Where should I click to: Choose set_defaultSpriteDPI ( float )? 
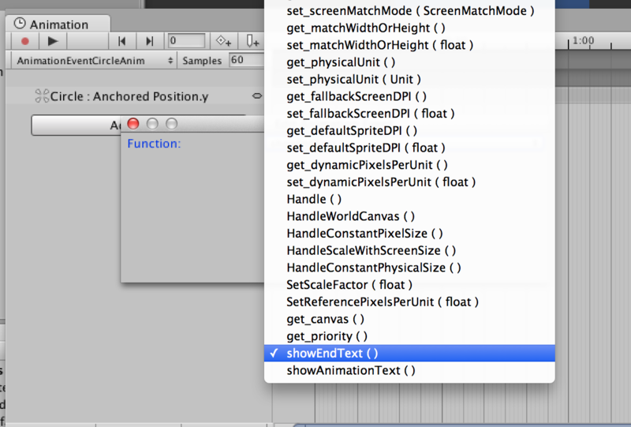tap(409, 148)
